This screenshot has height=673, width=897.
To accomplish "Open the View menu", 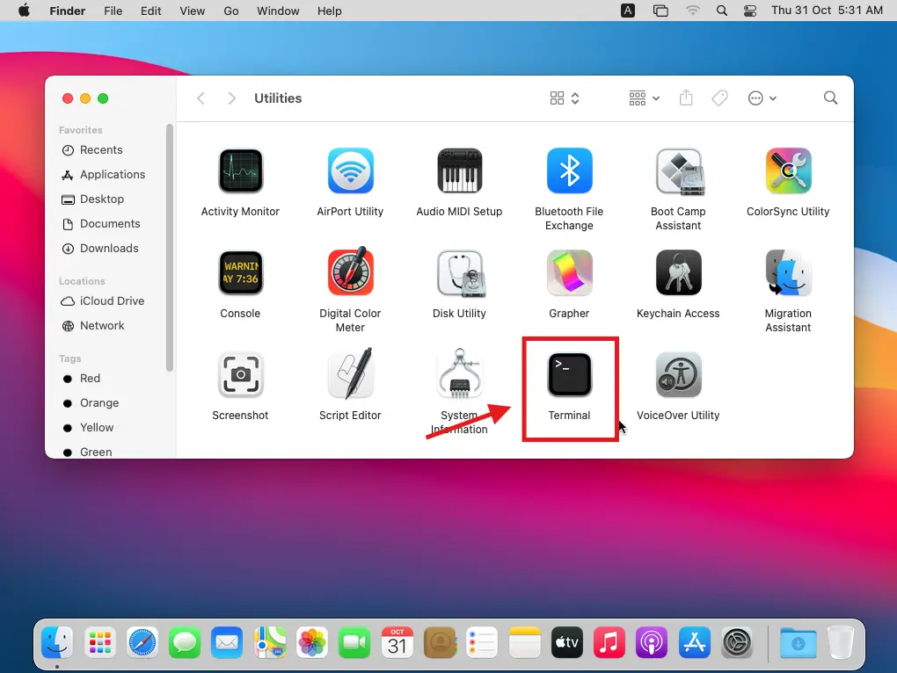I will point(192,11).
